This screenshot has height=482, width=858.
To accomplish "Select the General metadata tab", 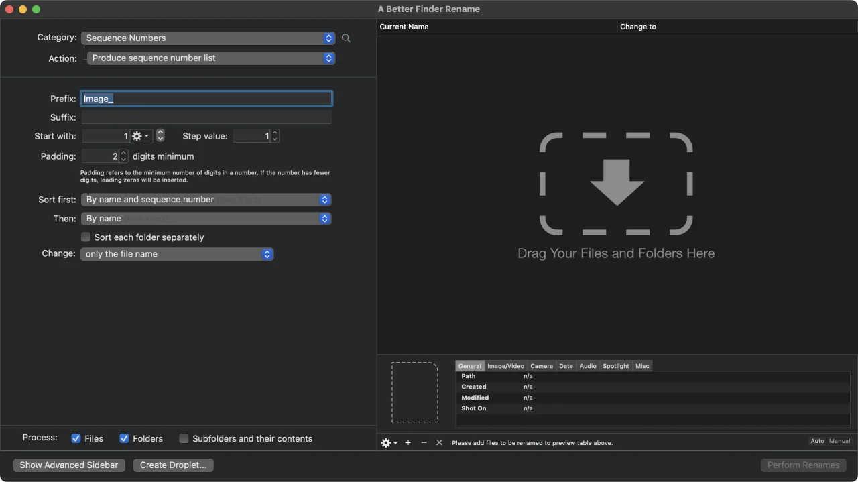I will (470, 366).
